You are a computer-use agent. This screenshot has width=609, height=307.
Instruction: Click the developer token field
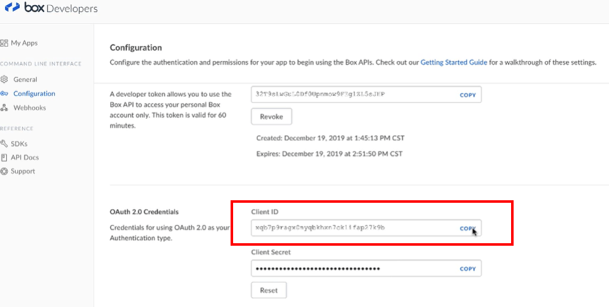366,94
